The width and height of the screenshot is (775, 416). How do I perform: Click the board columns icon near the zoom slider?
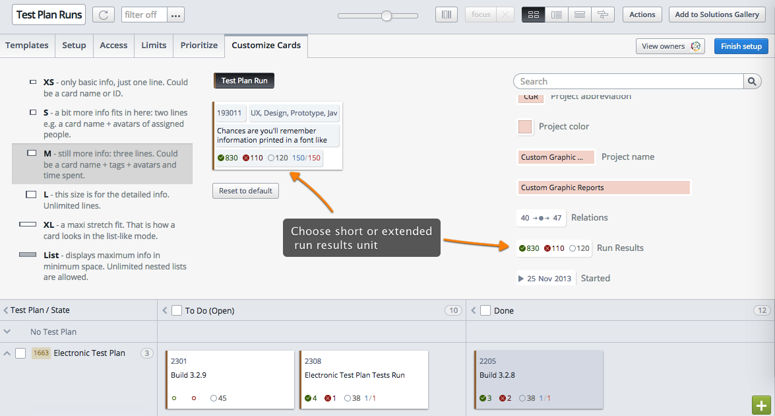point(446,14)
